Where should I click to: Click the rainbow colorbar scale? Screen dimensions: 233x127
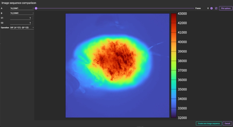173,65
